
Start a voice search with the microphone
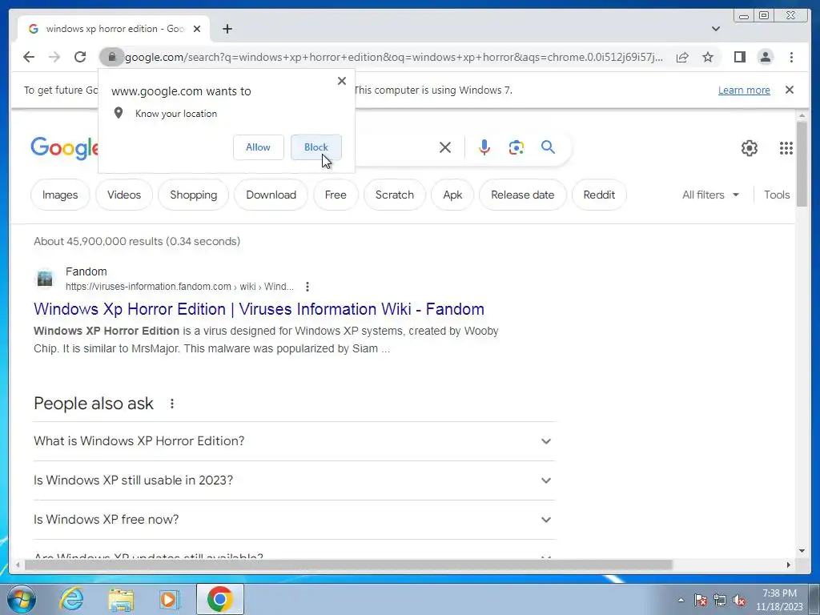[484, 147]
